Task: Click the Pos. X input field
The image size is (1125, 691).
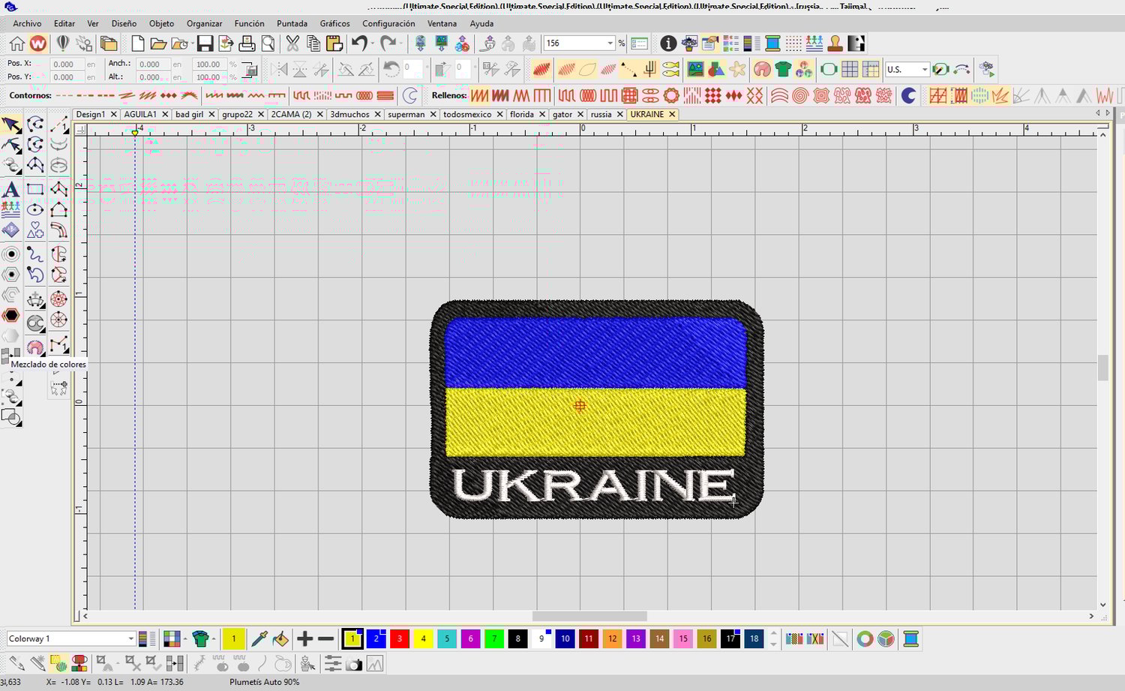Action: pyautogui.click(x=66, y=65)
